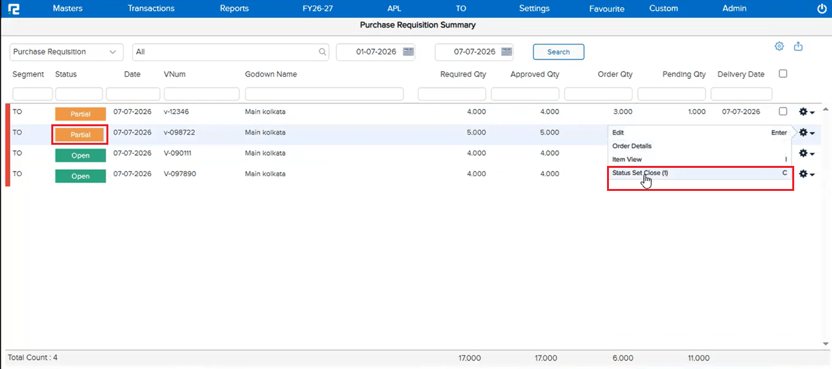Image resolution: width=832 pixels, height=369 pixels.
Task: Click the power logout icon
Action: tap(822, 9)
